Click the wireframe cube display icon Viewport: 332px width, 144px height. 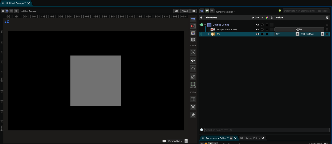point(193,33)
